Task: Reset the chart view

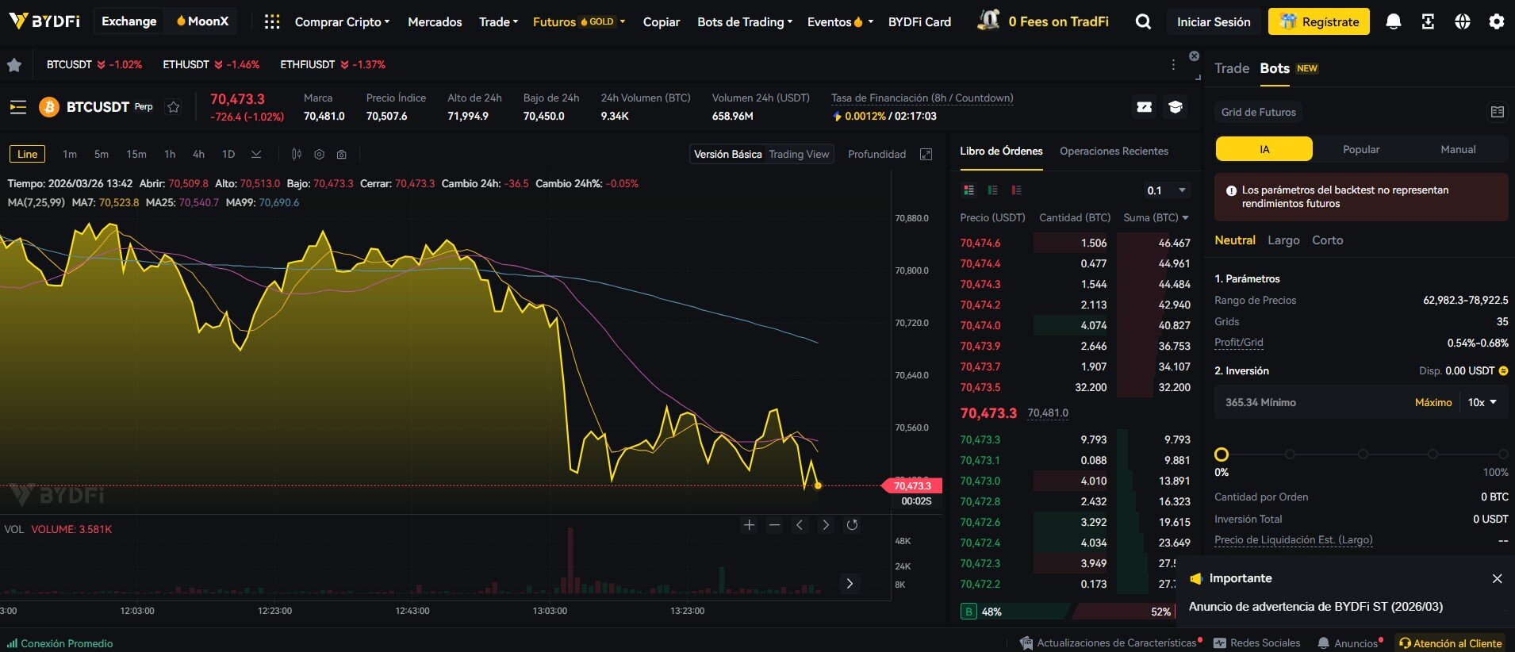Action: pyautogui.click(x=852, y=525)
